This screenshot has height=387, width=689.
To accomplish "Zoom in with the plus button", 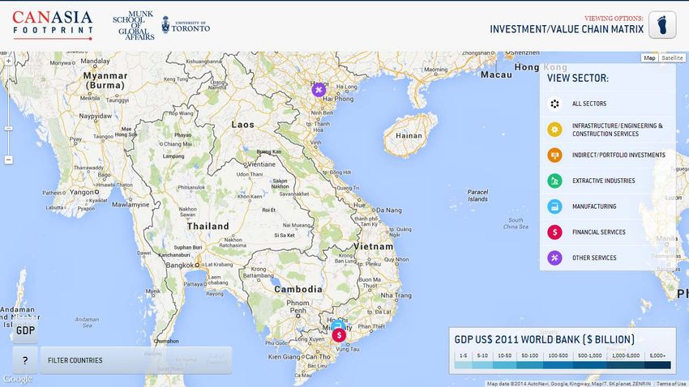I will pyautogui.click(x=8, y=61).
